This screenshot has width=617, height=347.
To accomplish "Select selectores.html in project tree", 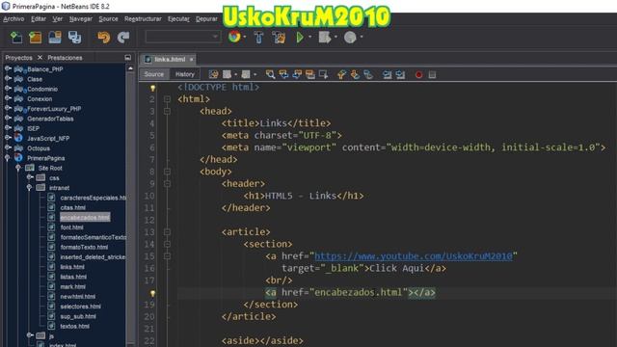I will pos(80,307).
